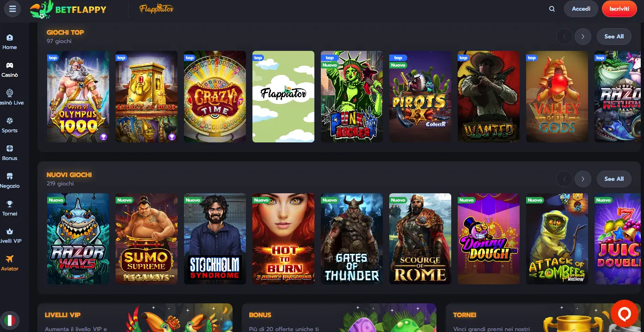
Task: Open the hamburger menu icon
Action: [12, 9]
